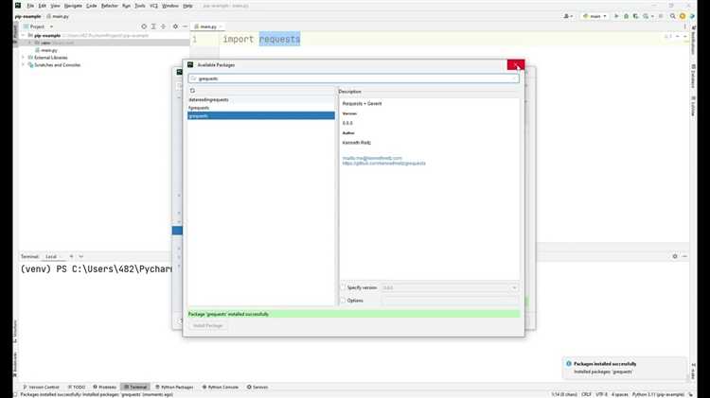Viewport: 710px width, 398px height.
Task: Open the author mailto link
Action: point(372,158)
